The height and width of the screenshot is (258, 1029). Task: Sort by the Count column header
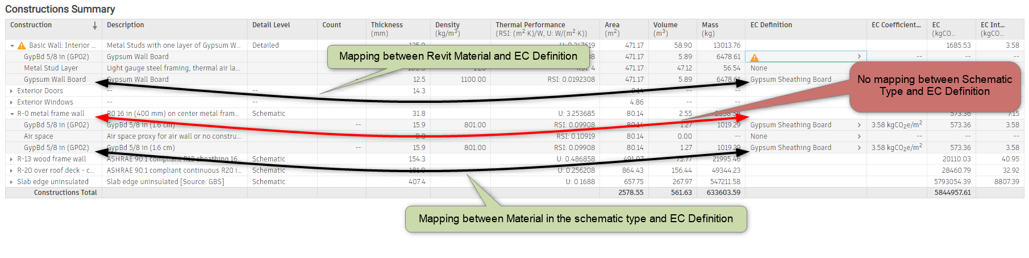[x=341, y=29]
